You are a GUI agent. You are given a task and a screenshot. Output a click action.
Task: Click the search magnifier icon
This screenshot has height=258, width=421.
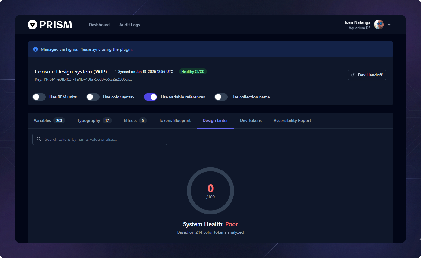tap(39, 139)
